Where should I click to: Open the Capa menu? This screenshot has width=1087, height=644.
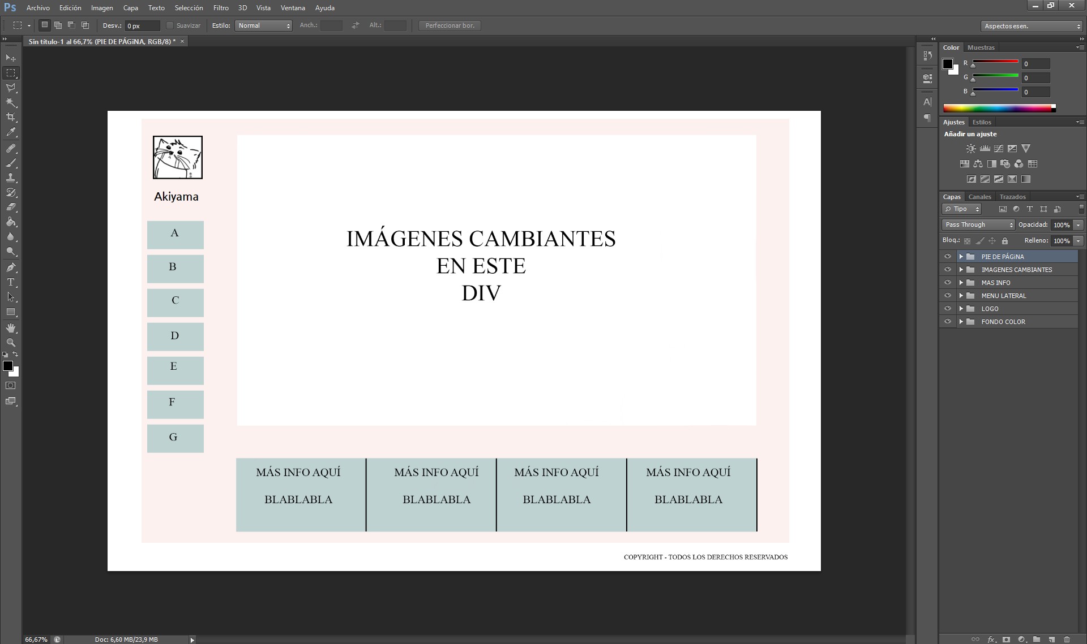pyautogui.click(x=130, y=8)
